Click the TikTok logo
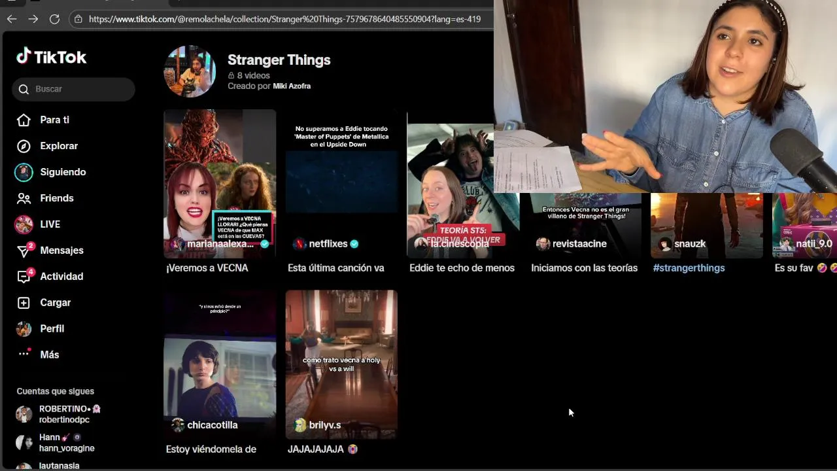The height and width of the screenshot is (471, 837). coord(51,57)
